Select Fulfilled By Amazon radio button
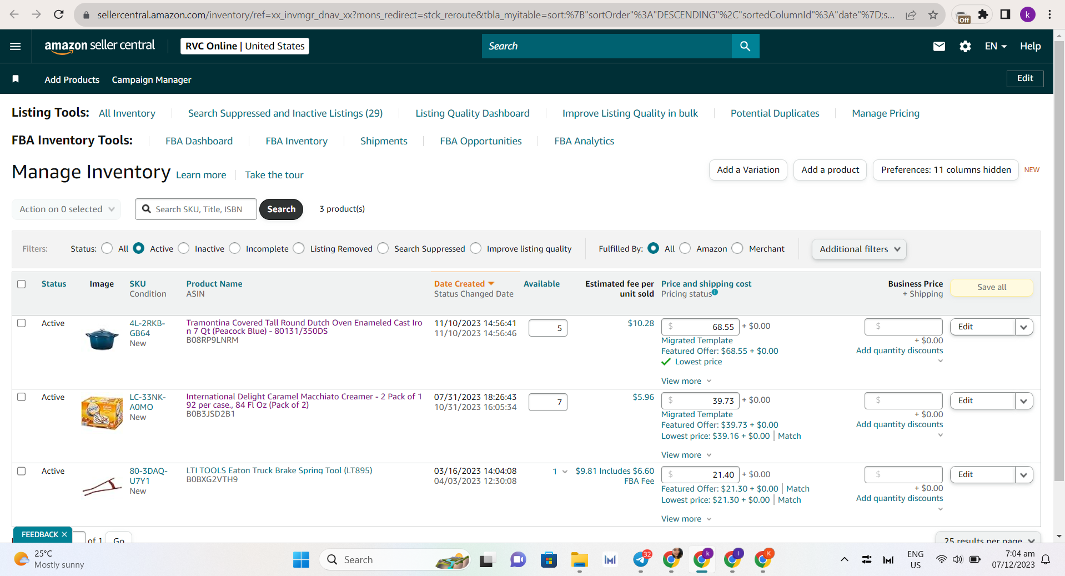 point(685,248)
